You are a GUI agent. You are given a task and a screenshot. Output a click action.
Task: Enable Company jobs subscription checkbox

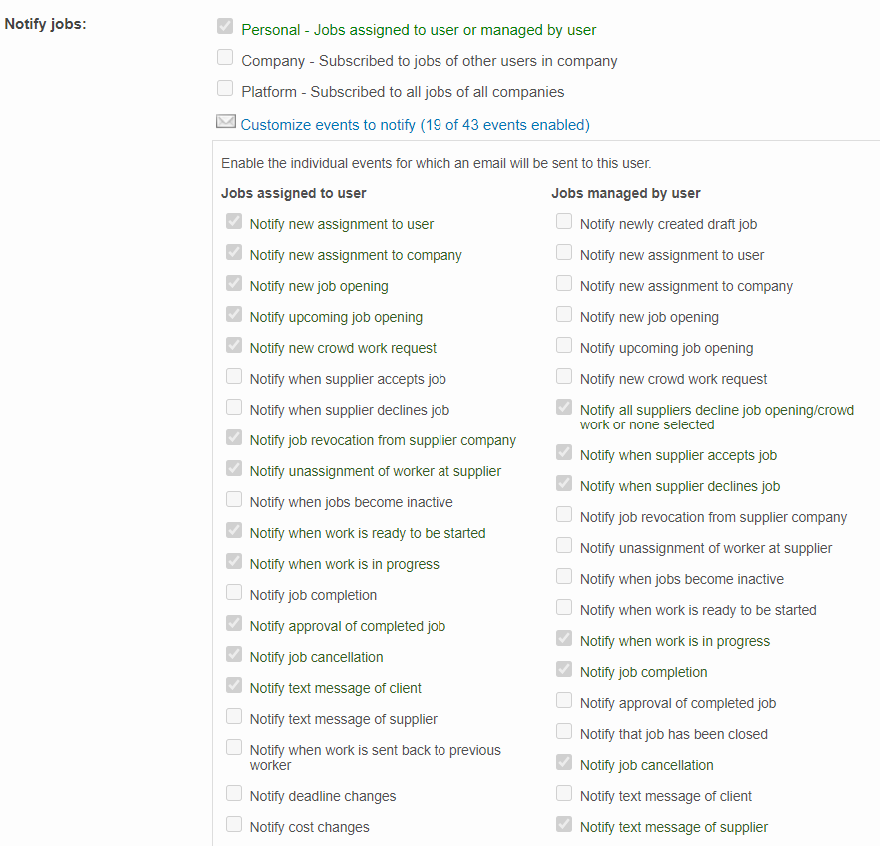pos(225,58)
